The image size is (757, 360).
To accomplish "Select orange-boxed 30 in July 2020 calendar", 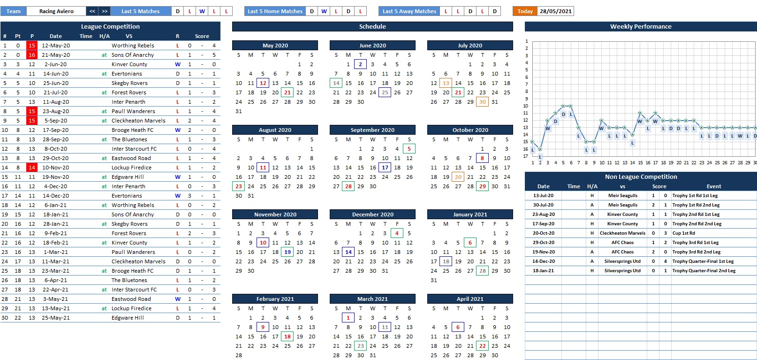I will (x=482, y=102).
